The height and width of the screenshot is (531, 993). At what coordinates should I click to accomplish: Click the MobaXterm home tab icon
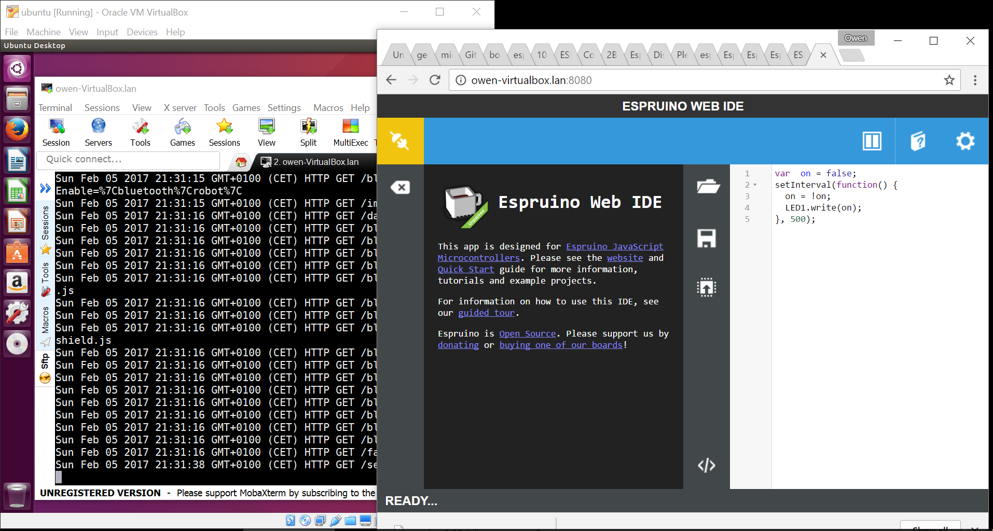241,162
